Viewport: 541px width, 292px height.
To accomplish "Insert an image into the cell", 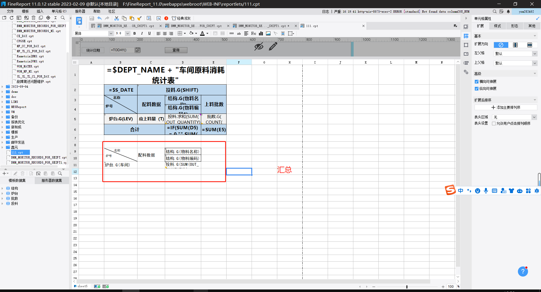I will point(268,33).
